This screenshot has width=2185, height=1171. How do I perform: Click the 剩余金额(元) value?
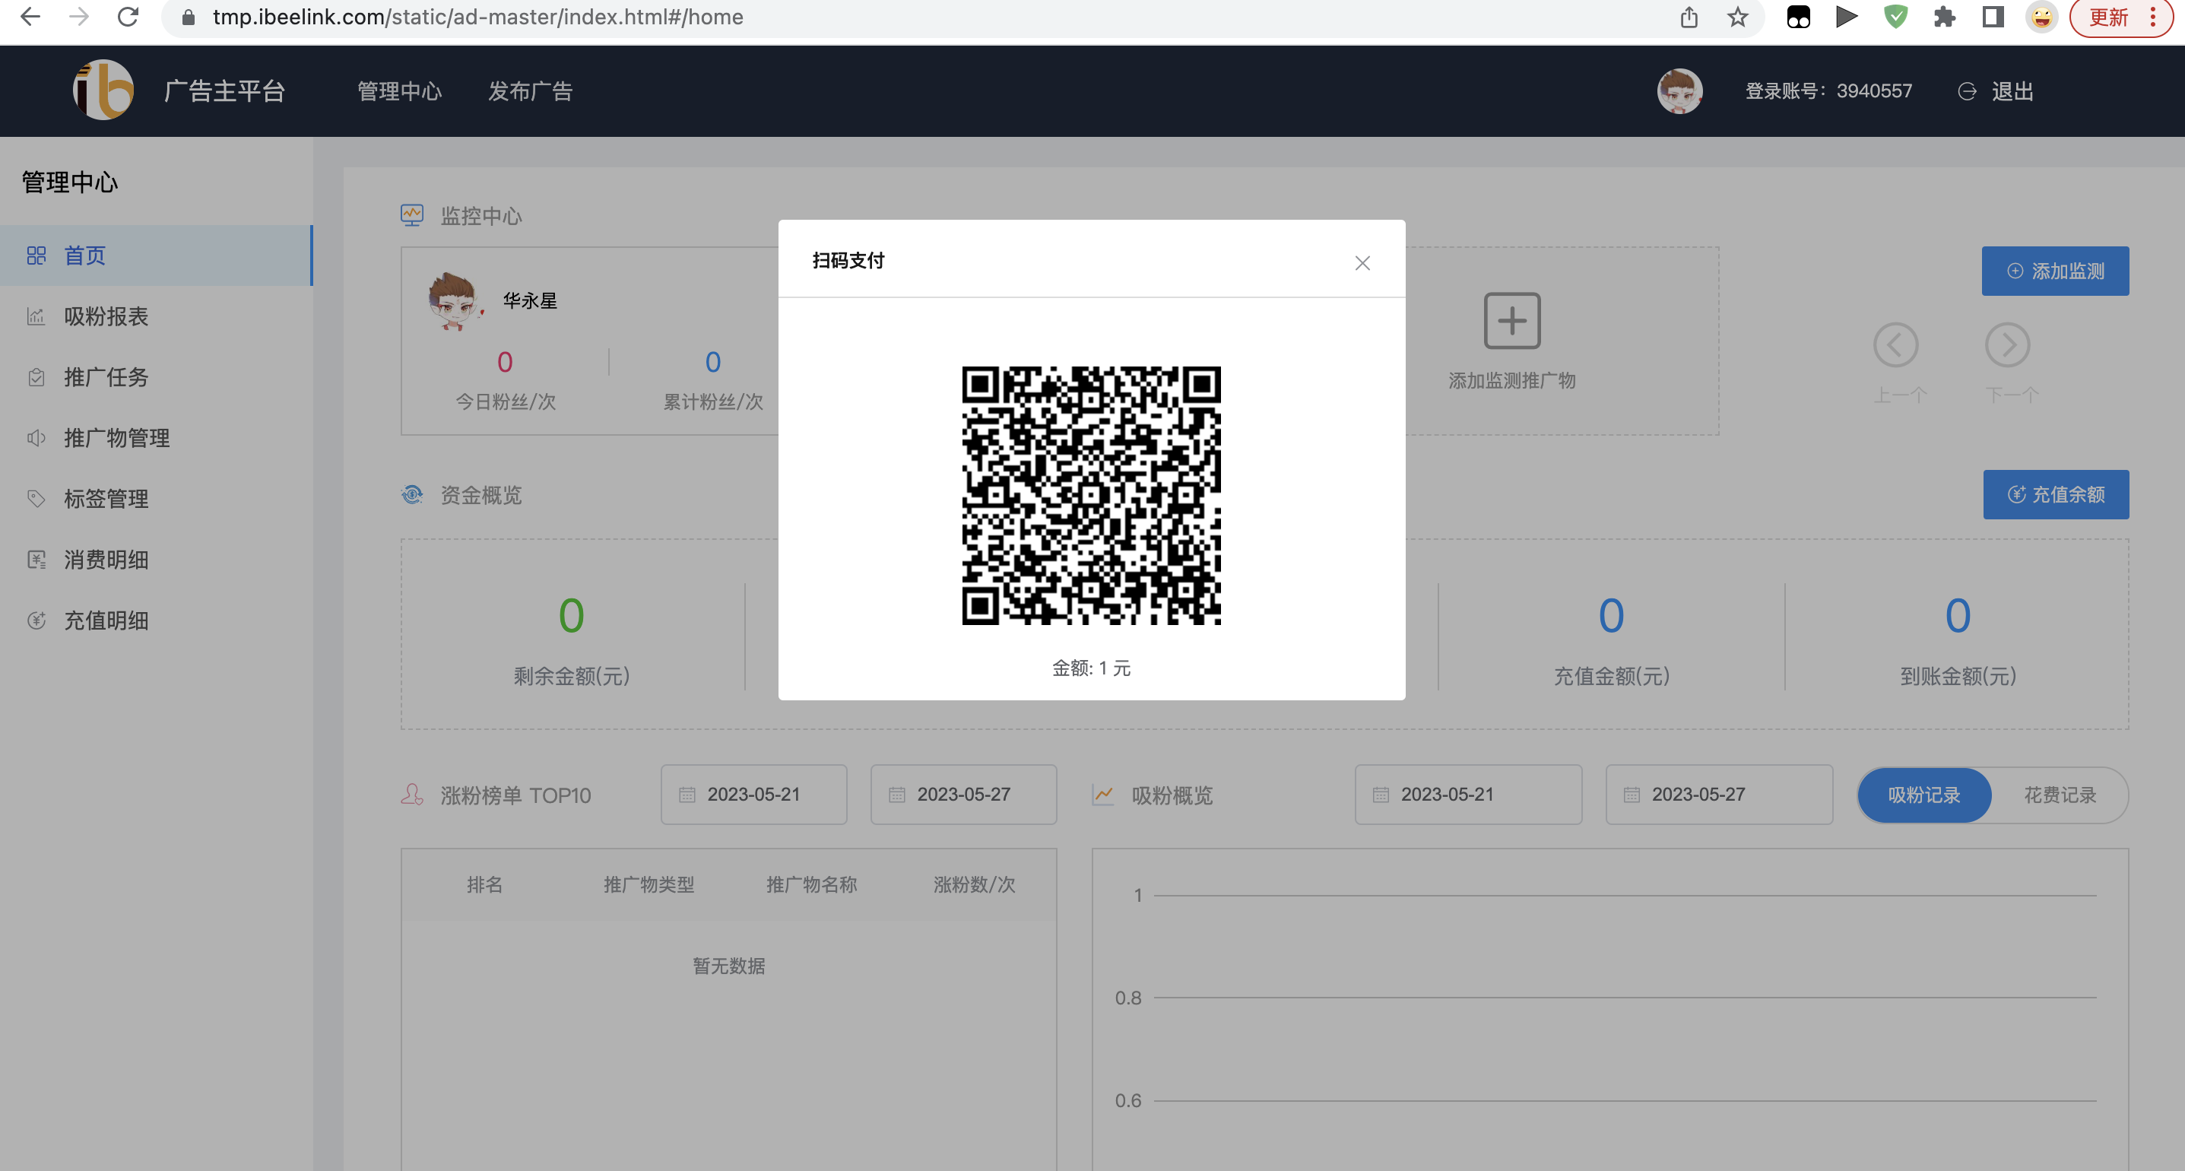point(571,615)
